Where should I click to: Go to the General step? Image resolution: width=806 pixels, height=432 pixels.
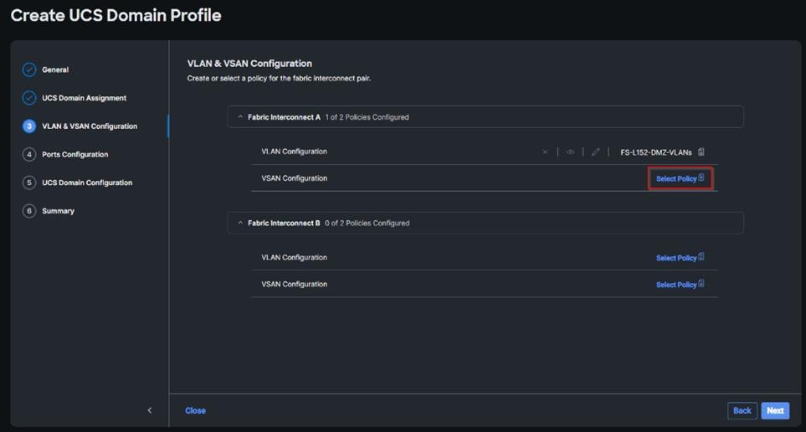tap(55, 69)
